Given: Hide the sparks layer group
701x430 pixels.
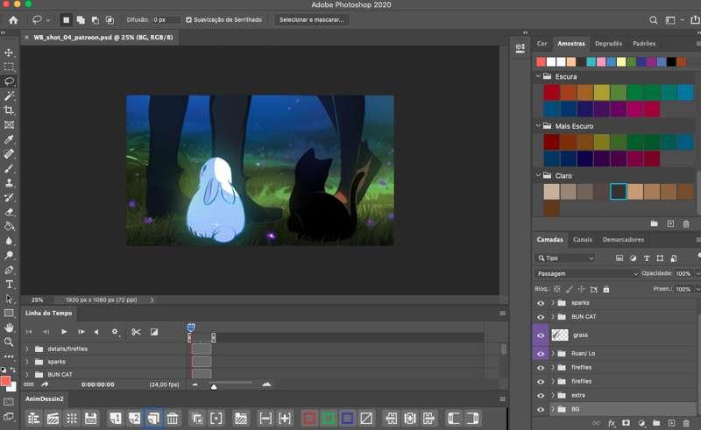Looking at the screenshot, I should point(541,303).
